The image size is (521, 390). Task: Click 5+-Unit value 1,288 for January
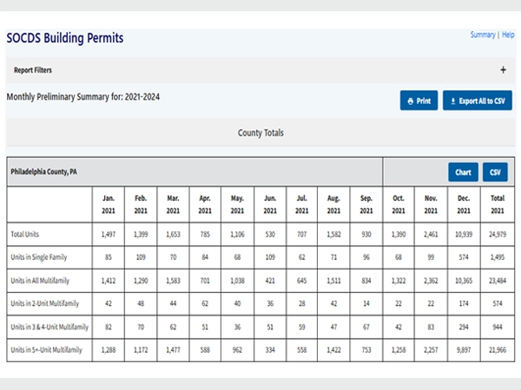pyautogui.click(x=109, y=350)
